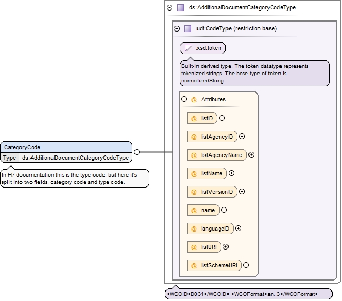Expand the listName attribute
This screenshot has width=342, height=301.
[231, 173]
